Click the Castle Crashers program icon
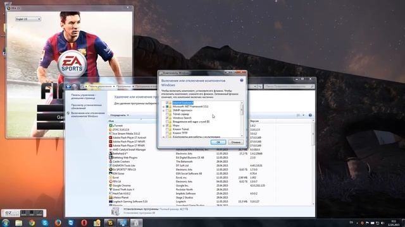The width and height of the screenshot is (405, 227). coord(111,161)
